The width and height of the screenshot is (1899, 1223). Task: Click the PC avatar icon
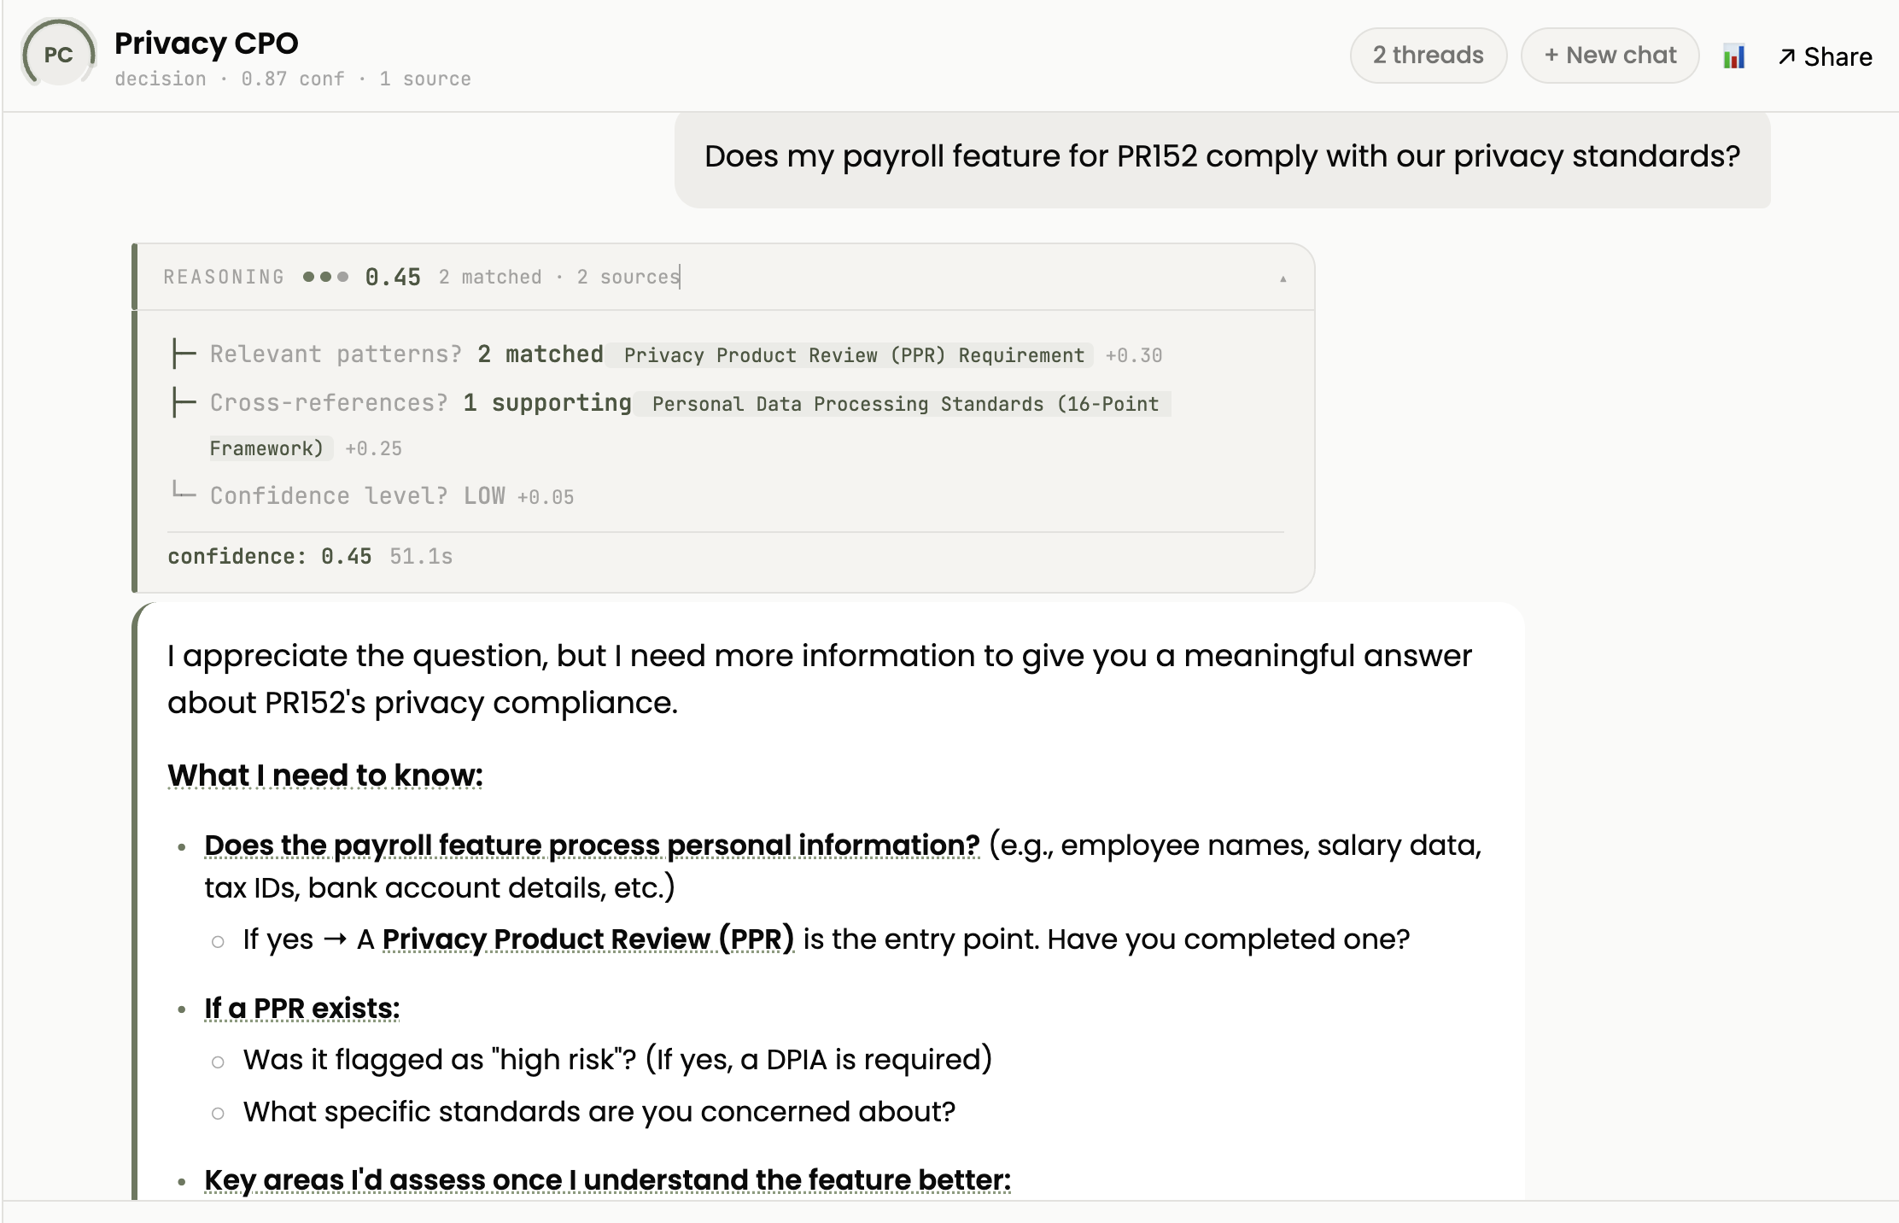(58, 55)
